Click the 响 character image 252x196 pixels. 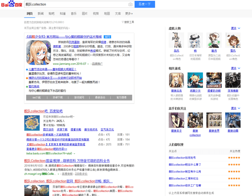[195, 40]
